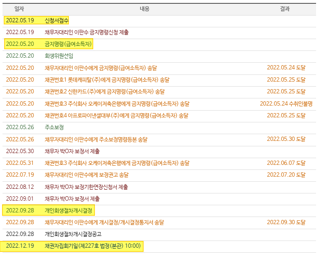Select the highlighted '개인회생절차개시결정' entry
The width and height of the screenshot is (319, 254).
pyautogui.click(x=68, y=211)
